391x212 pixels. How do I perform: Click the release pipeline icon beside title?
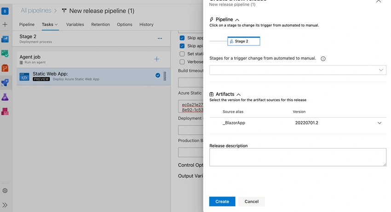(x=64, y=11)
